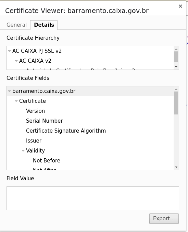Switch to the General tab
This screenshot has width=188, height=232.
point(16,25)
